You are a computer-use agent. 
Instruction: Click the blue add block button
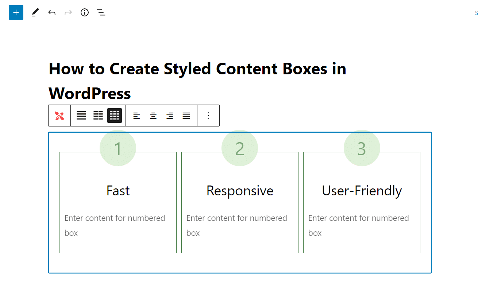click(x=16, y=13)
